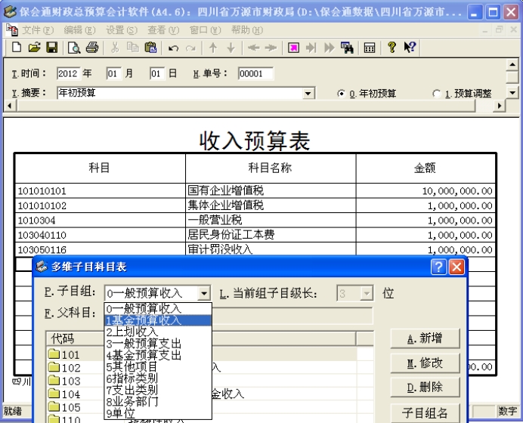The width and height of the screenshot is (523, 423).
Task: Select the 预算调整 radio button
Action: [437, 94]
